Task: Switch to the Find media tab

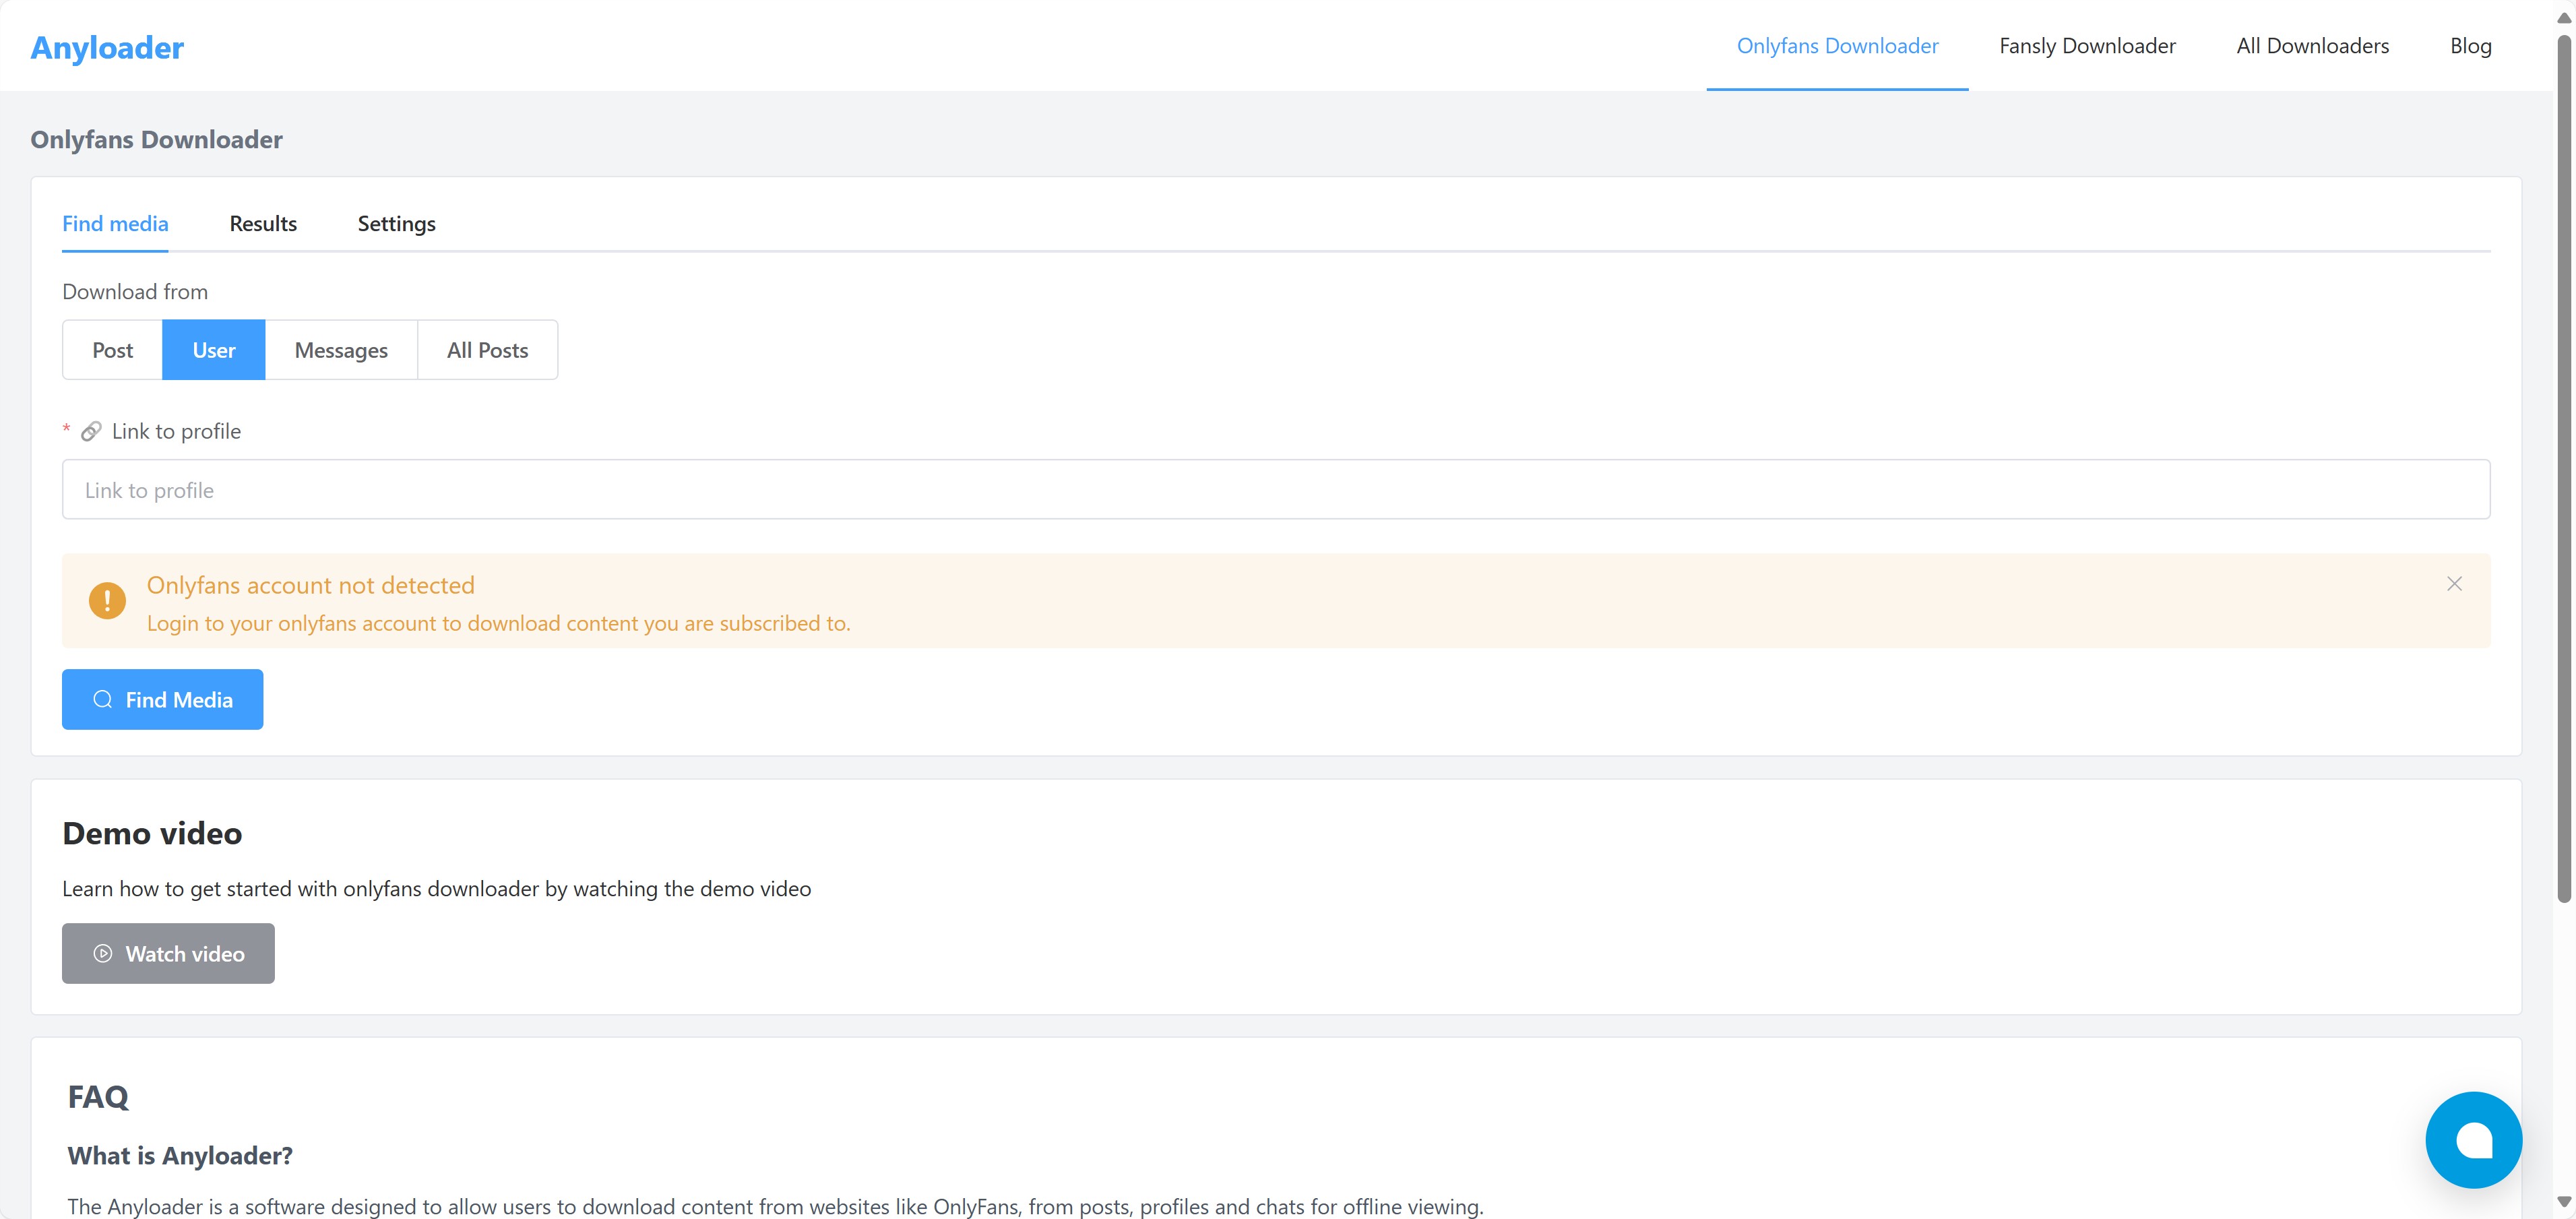Action: (x=115, y=224)
